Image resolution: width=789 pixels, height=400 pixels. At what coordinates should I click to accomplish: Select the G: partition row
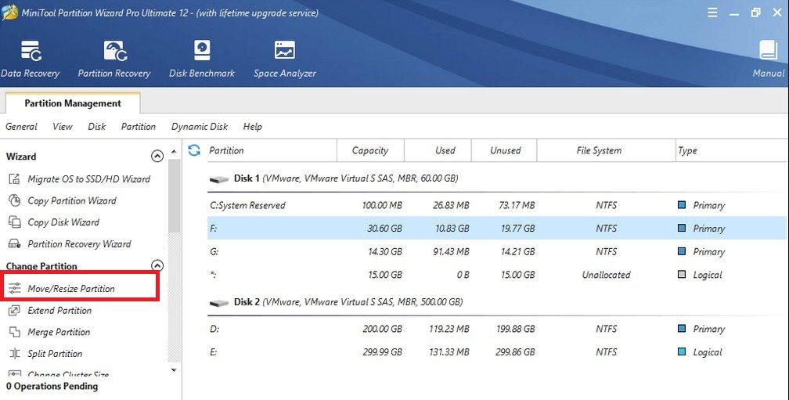pos(496,251)
